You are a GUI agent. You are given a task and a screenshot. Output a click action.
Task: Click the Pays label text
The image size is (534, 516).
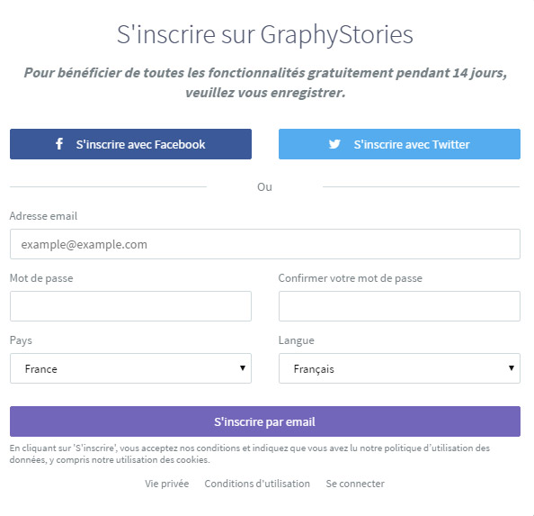tap(21, 340)
